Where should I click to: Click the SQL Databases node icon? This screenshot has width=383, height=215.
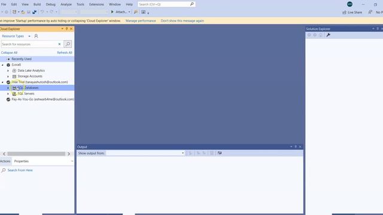point(14,88)
